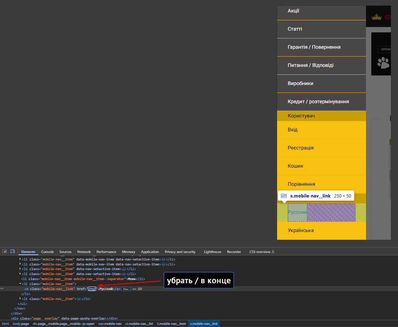398x327 pixels.
Task: Expand the second data-mobile-nav-item li node
Action: [20, 264]
